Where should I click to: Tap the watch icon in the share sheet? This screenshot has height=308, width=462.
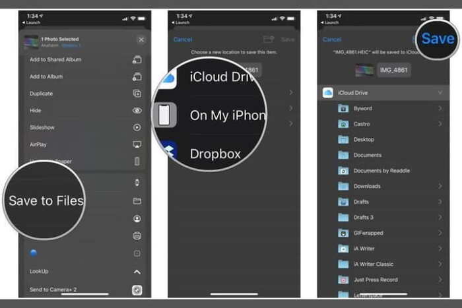(137, 183)
